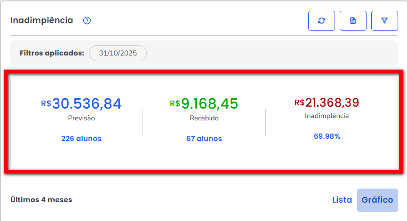Select the Recebido label

click(x=204, y=118)
